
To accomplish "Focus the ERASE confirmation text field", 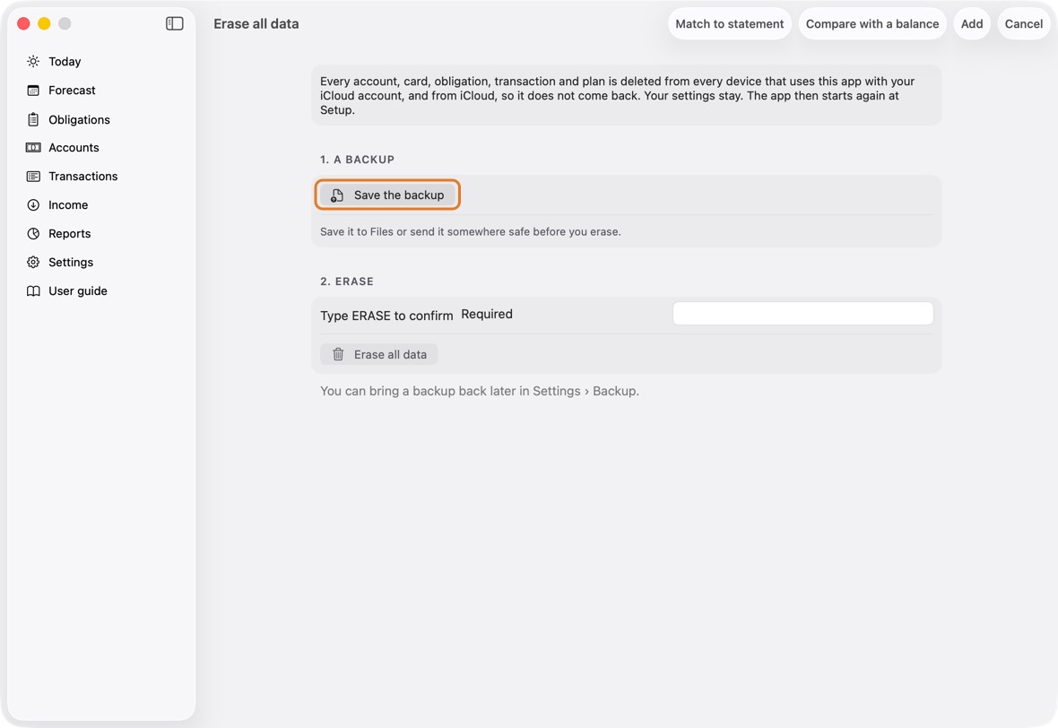I will (803, 314).
